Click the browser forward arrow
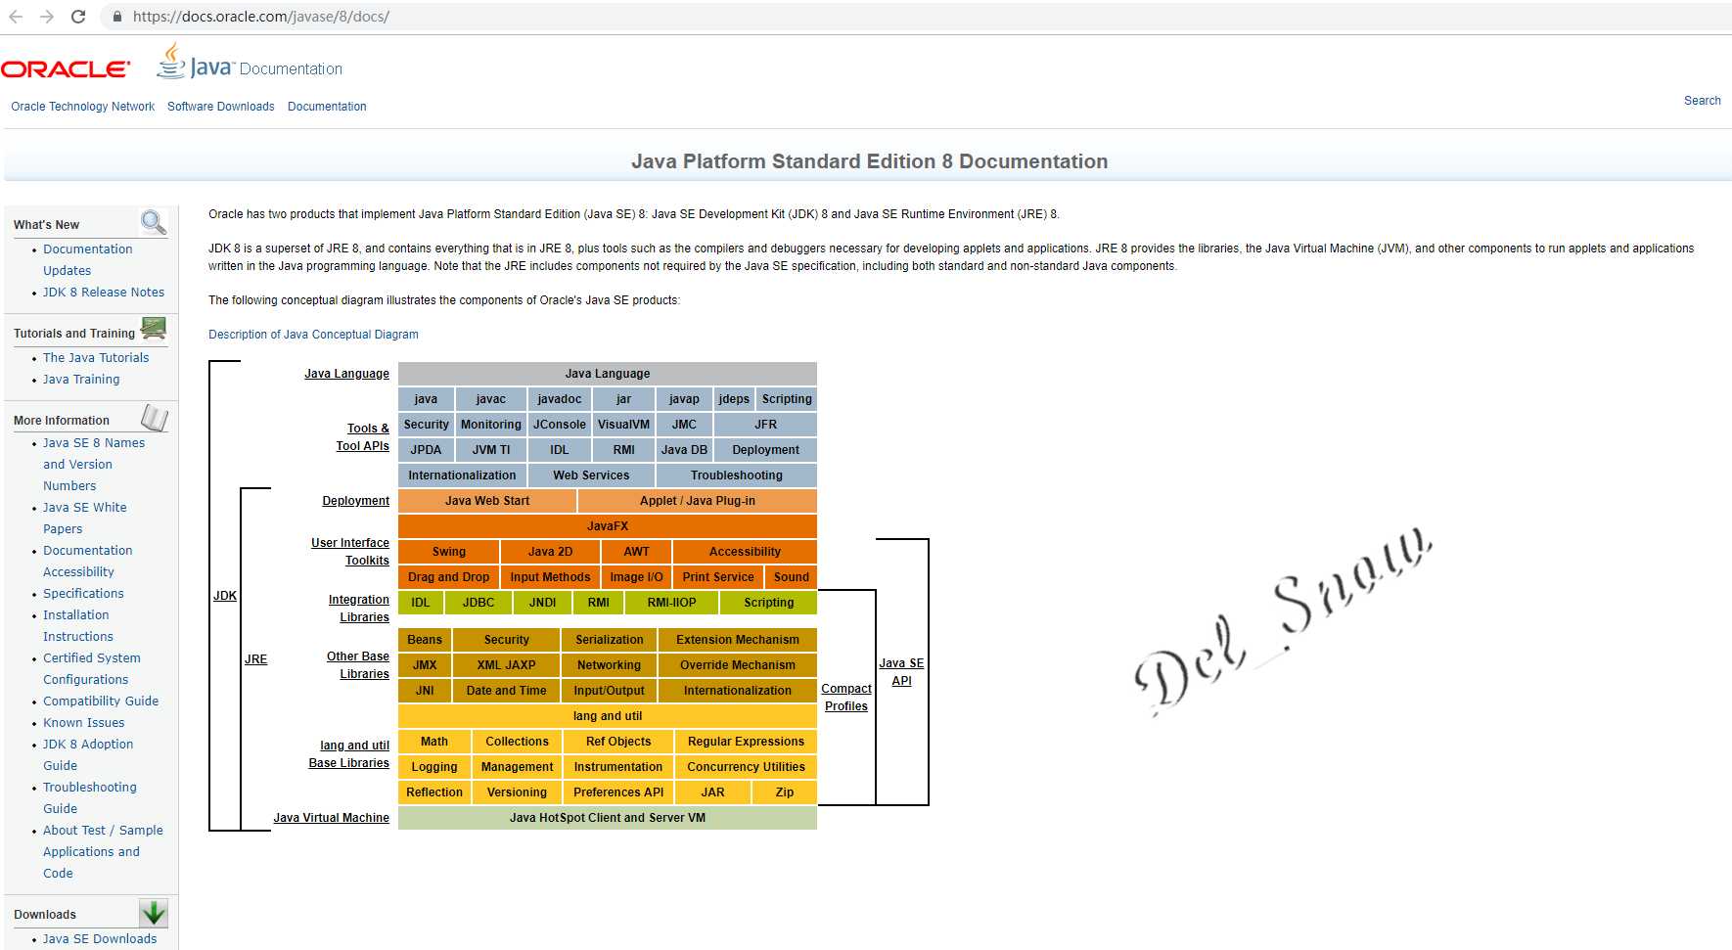The image size is (1732, 950). [x=47, y=17]
